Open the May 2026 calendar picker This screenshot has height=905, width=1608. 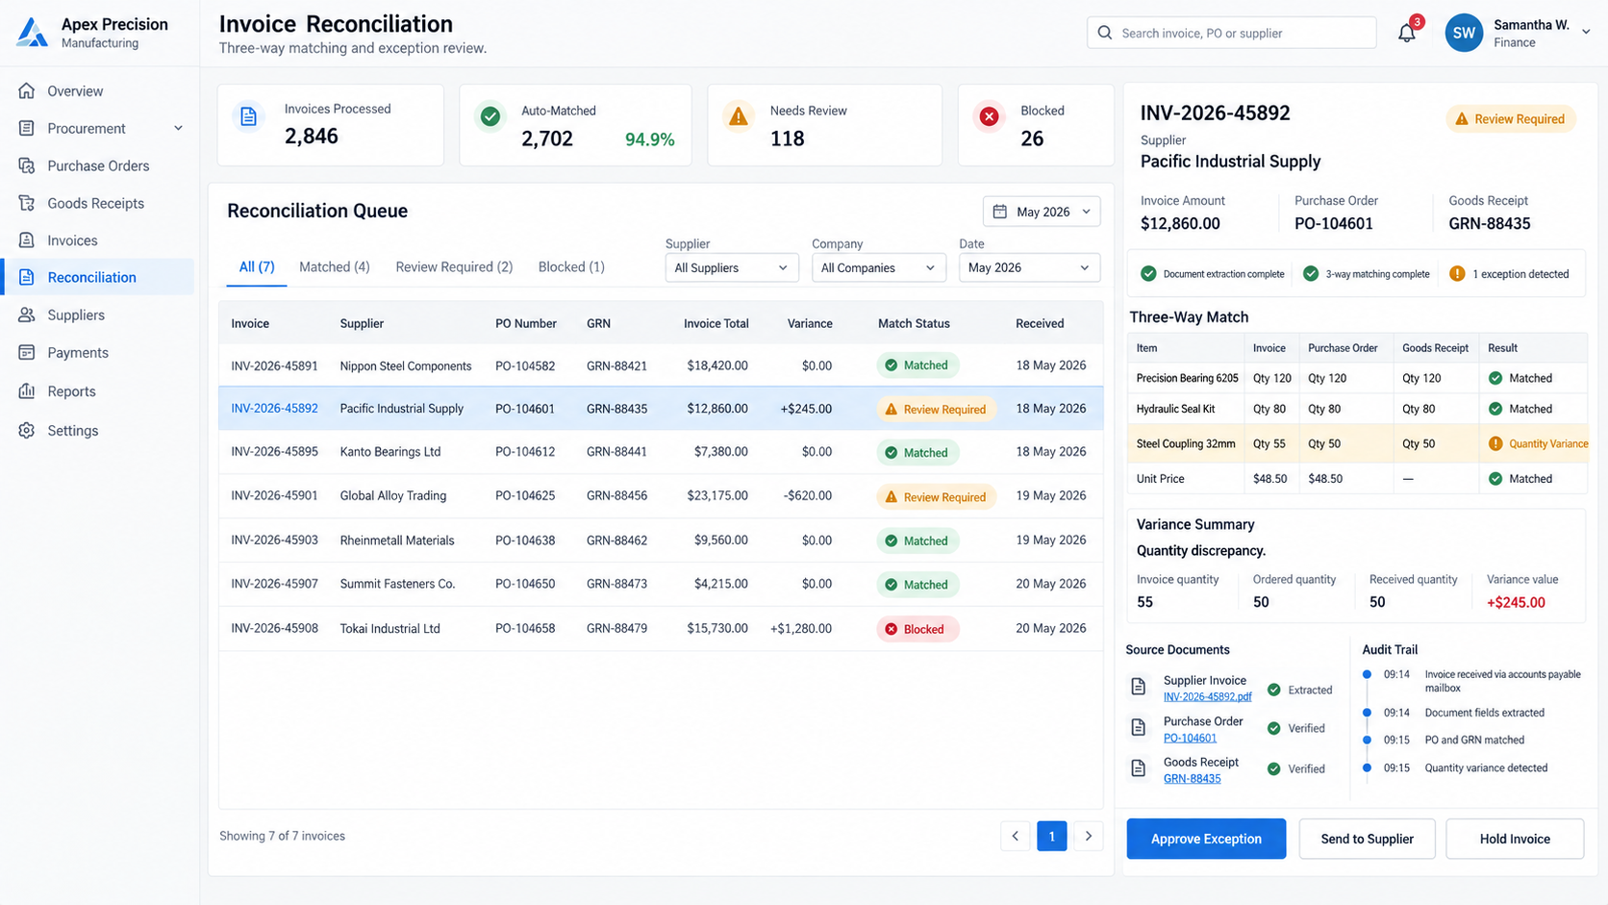1042,212
